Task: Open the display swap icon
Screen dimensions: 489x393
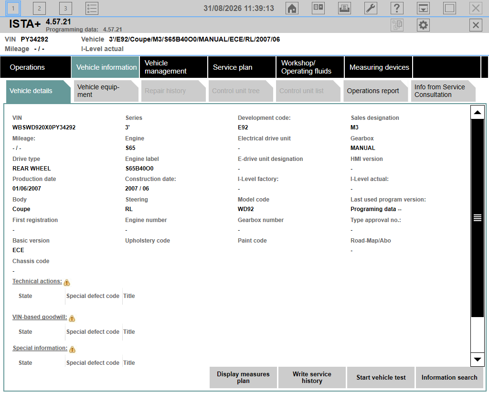Action: 318,9
